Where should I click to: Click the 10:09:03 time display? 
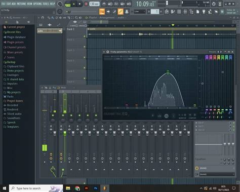click(x=145, y=4)
